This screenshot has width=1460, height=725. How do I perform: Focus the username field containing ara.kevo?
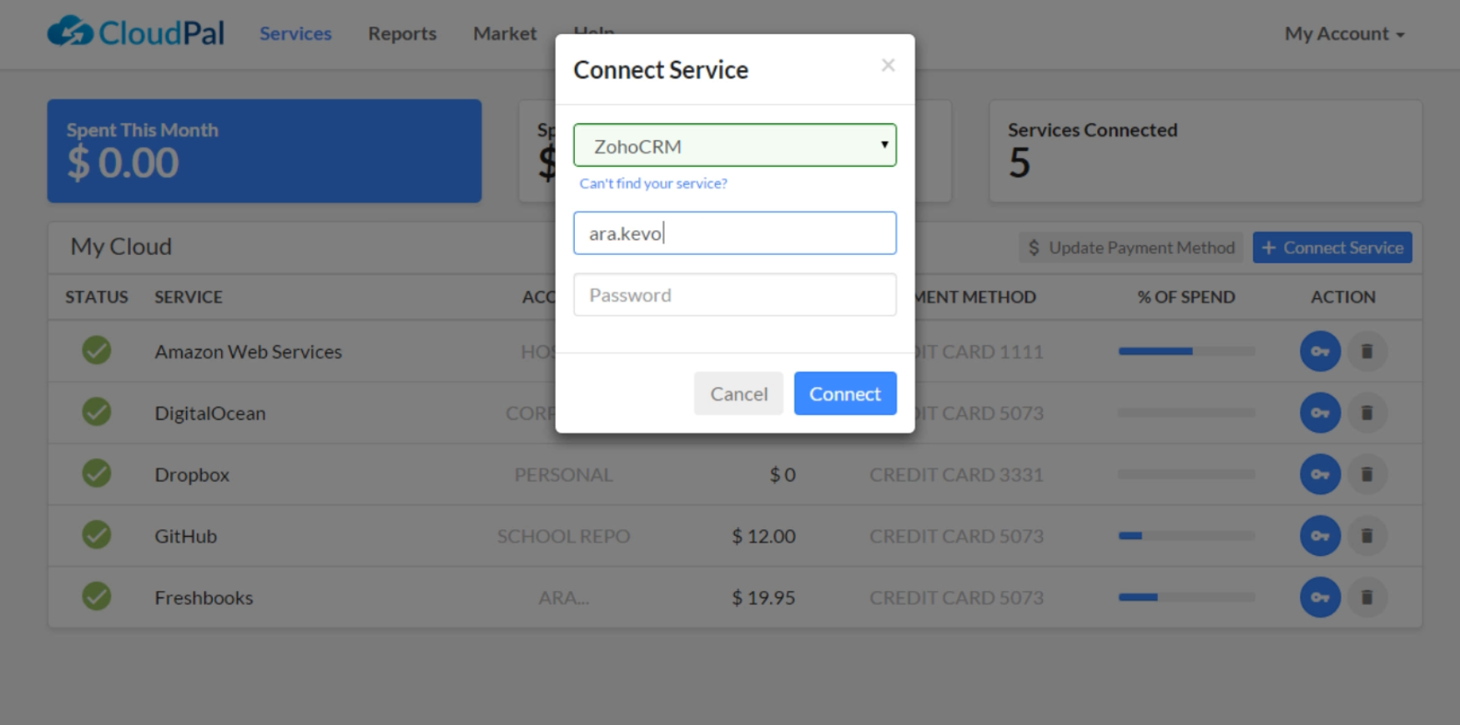(735, 232)
